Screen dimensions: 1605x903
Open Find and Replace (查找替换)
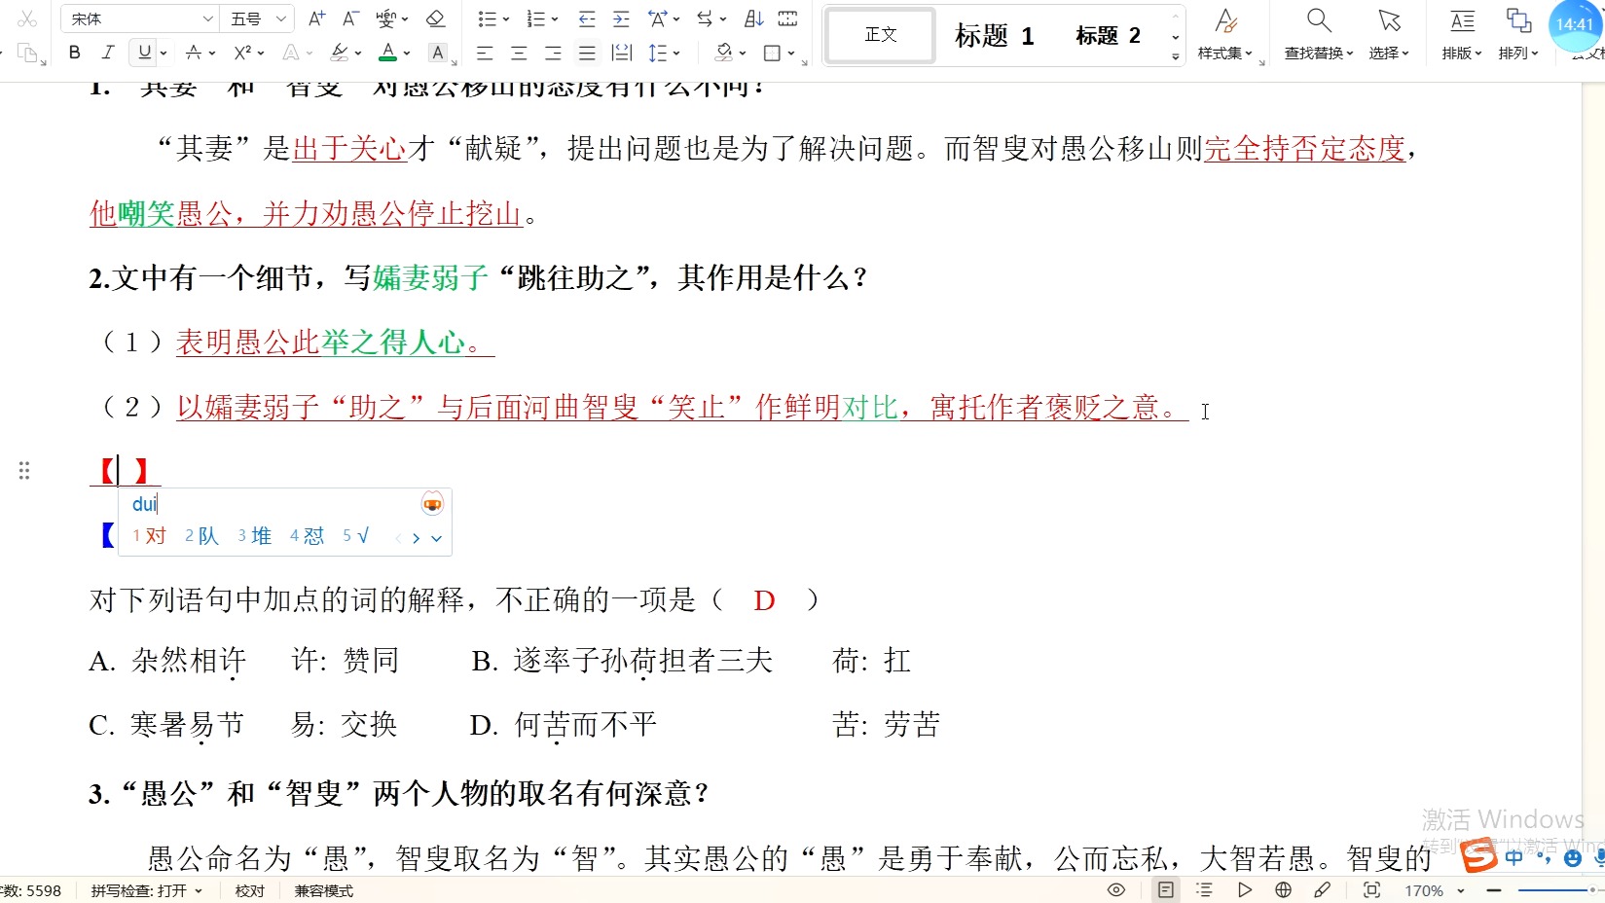click(1316, 35)
